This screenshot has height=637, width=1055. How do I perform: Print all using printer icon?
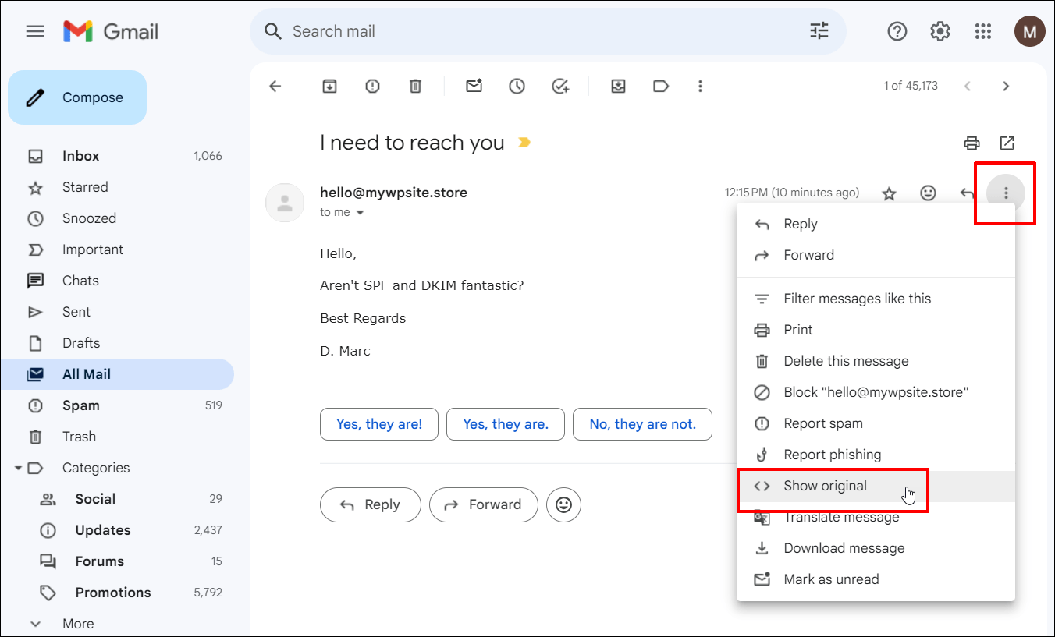click(972, 143)
